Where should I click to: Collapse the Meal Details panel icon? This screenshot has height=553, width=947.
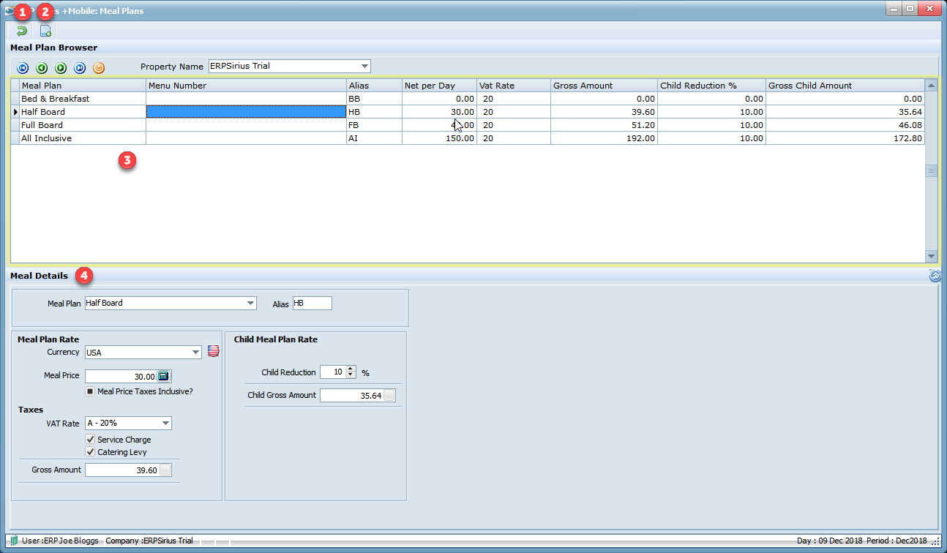coord(935,276)
